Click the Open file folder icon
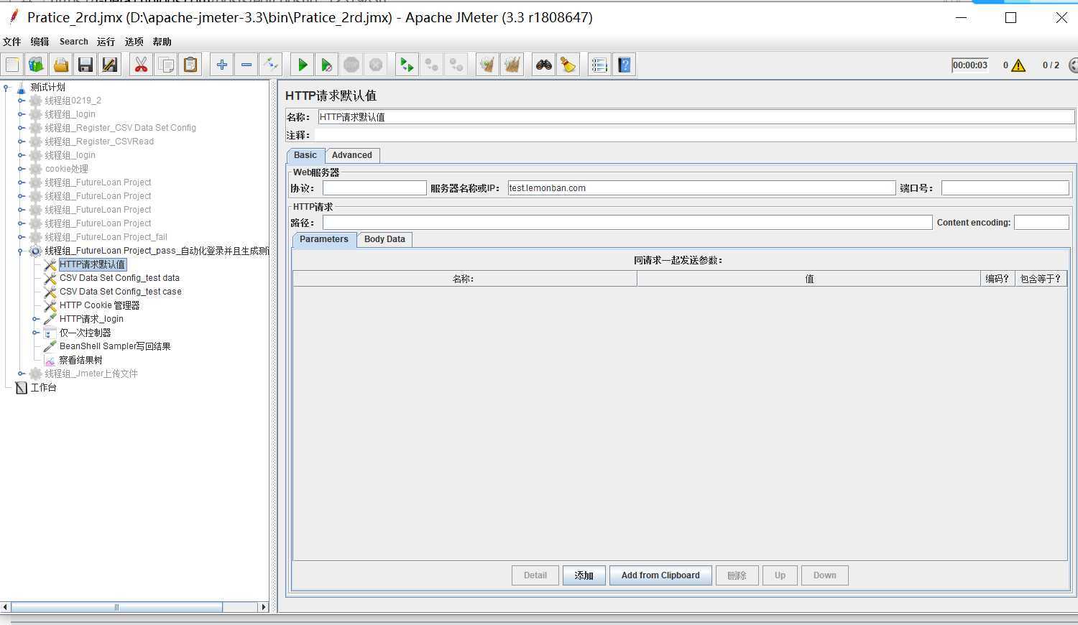The width and height of the screenshot is (1078, 625). coord(61,65)
